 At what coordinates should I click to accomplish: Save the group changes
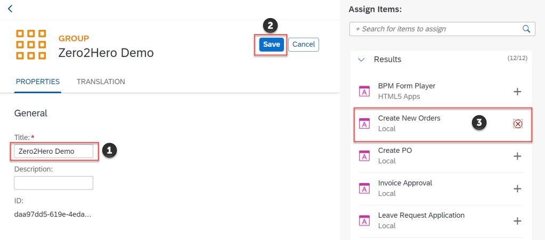pyautogui.click(x=271, y=45)
